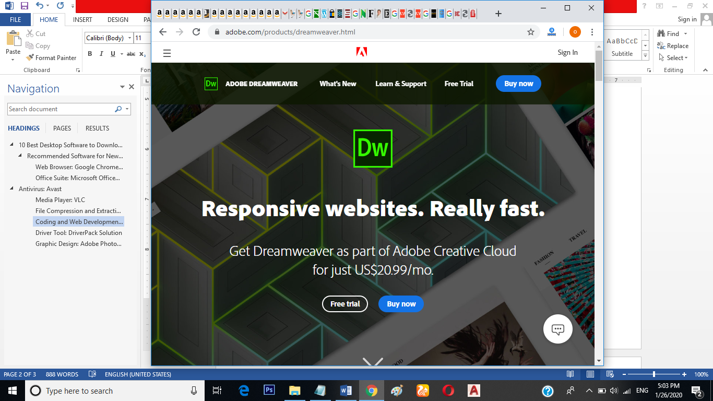713x401 pixels.
Task: Collapse the 'Antivirus: Avast' heading
Action: click(x=13, y=189)
